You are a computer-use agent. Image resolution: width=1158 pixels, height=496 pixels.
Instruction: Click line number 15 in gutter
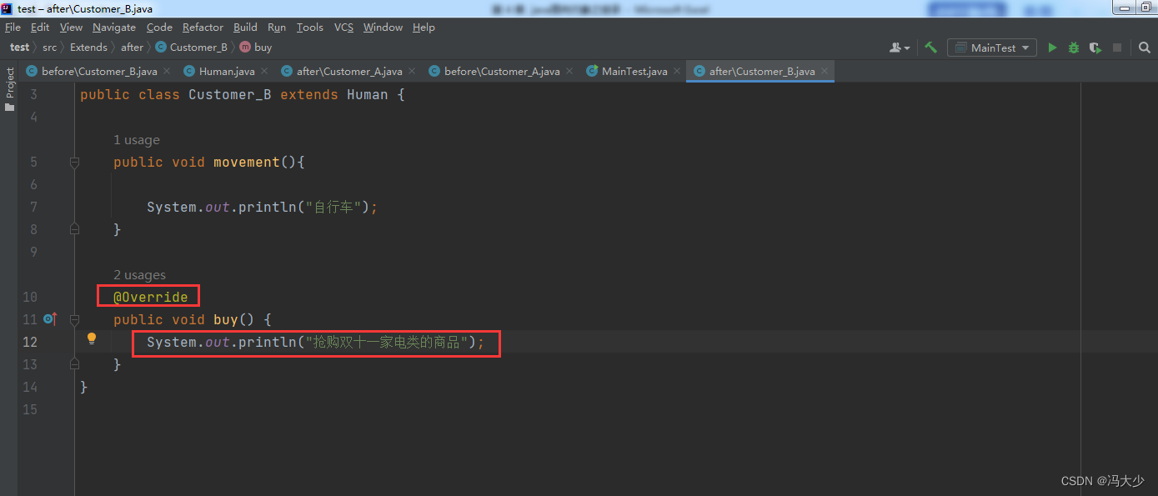30,409
